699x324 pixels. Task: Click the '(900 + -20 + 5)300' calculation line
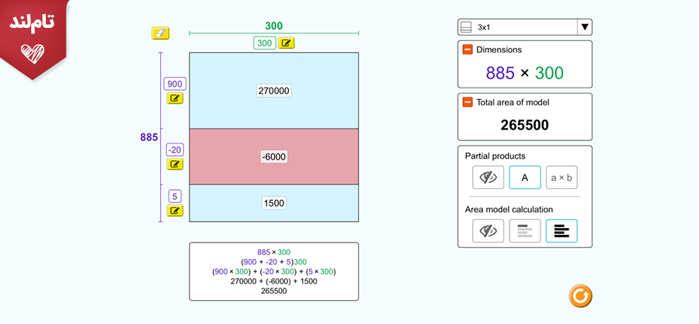tap(273, 262)
